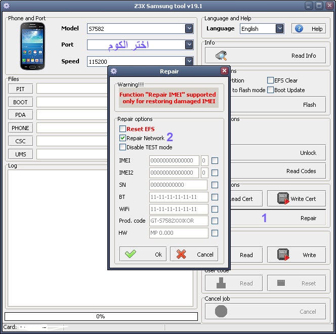Click the grey Cancel job circle icon
The width and height of the screenshot is (336, 334).
click(221, 311)
